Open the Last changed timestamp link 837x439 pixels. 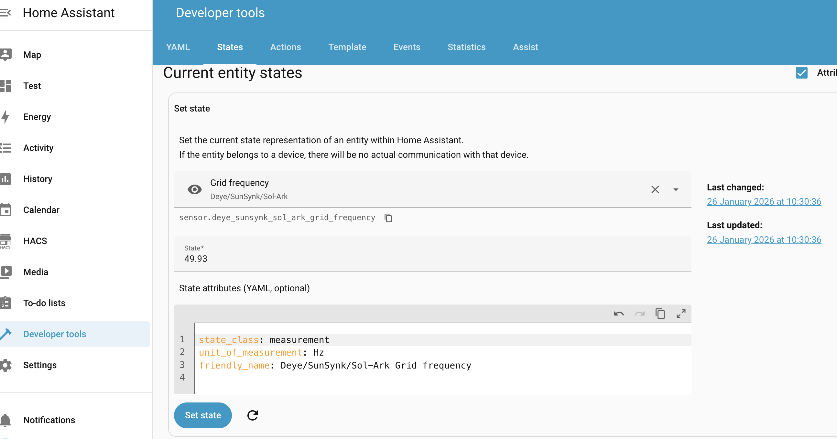(764, 202)
